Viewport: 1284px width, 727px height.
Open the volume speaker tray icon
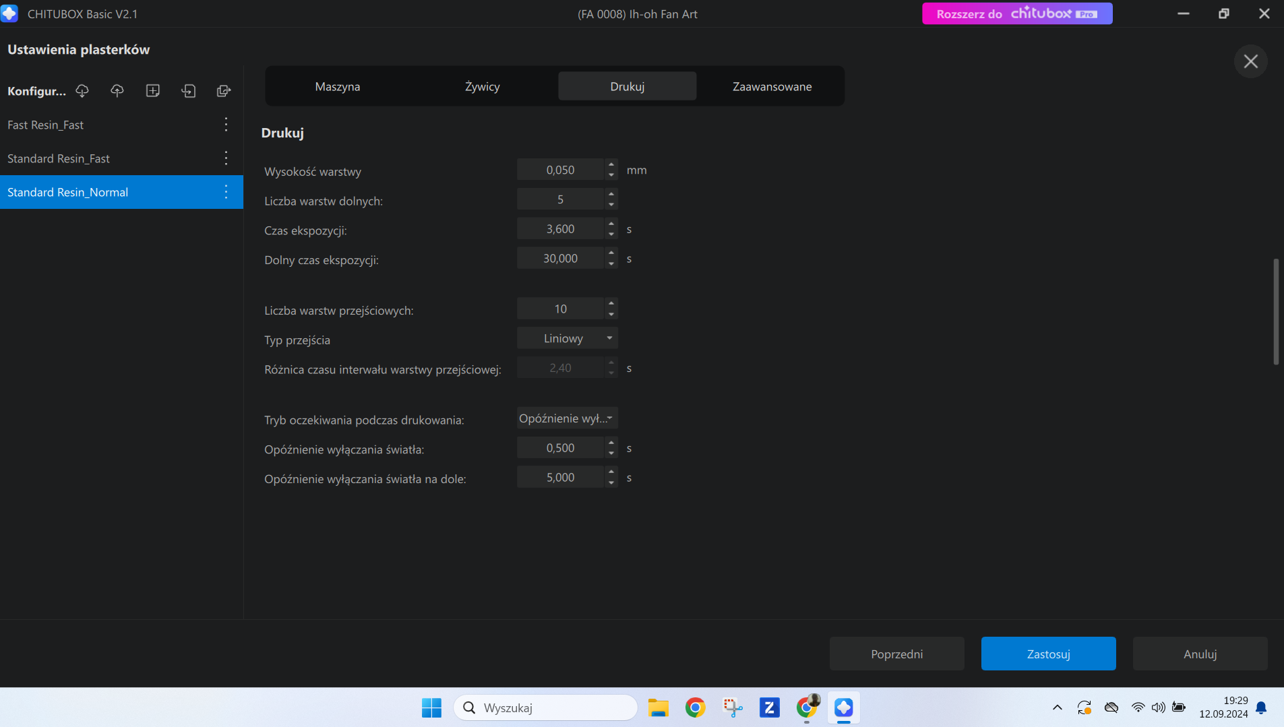point(1158,707)
